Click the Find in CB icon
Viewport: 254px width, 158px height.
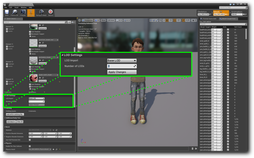(x=14, y=12)
